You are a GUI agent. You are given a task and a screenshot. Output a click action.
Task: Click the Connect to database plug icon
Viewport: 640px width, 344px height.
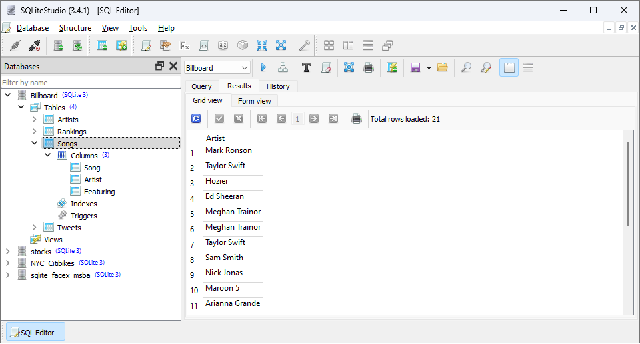coord(15,45)
